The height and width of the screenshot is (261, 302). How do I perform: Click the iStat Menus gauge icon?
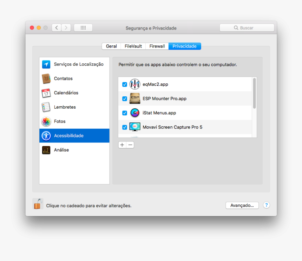134,113
